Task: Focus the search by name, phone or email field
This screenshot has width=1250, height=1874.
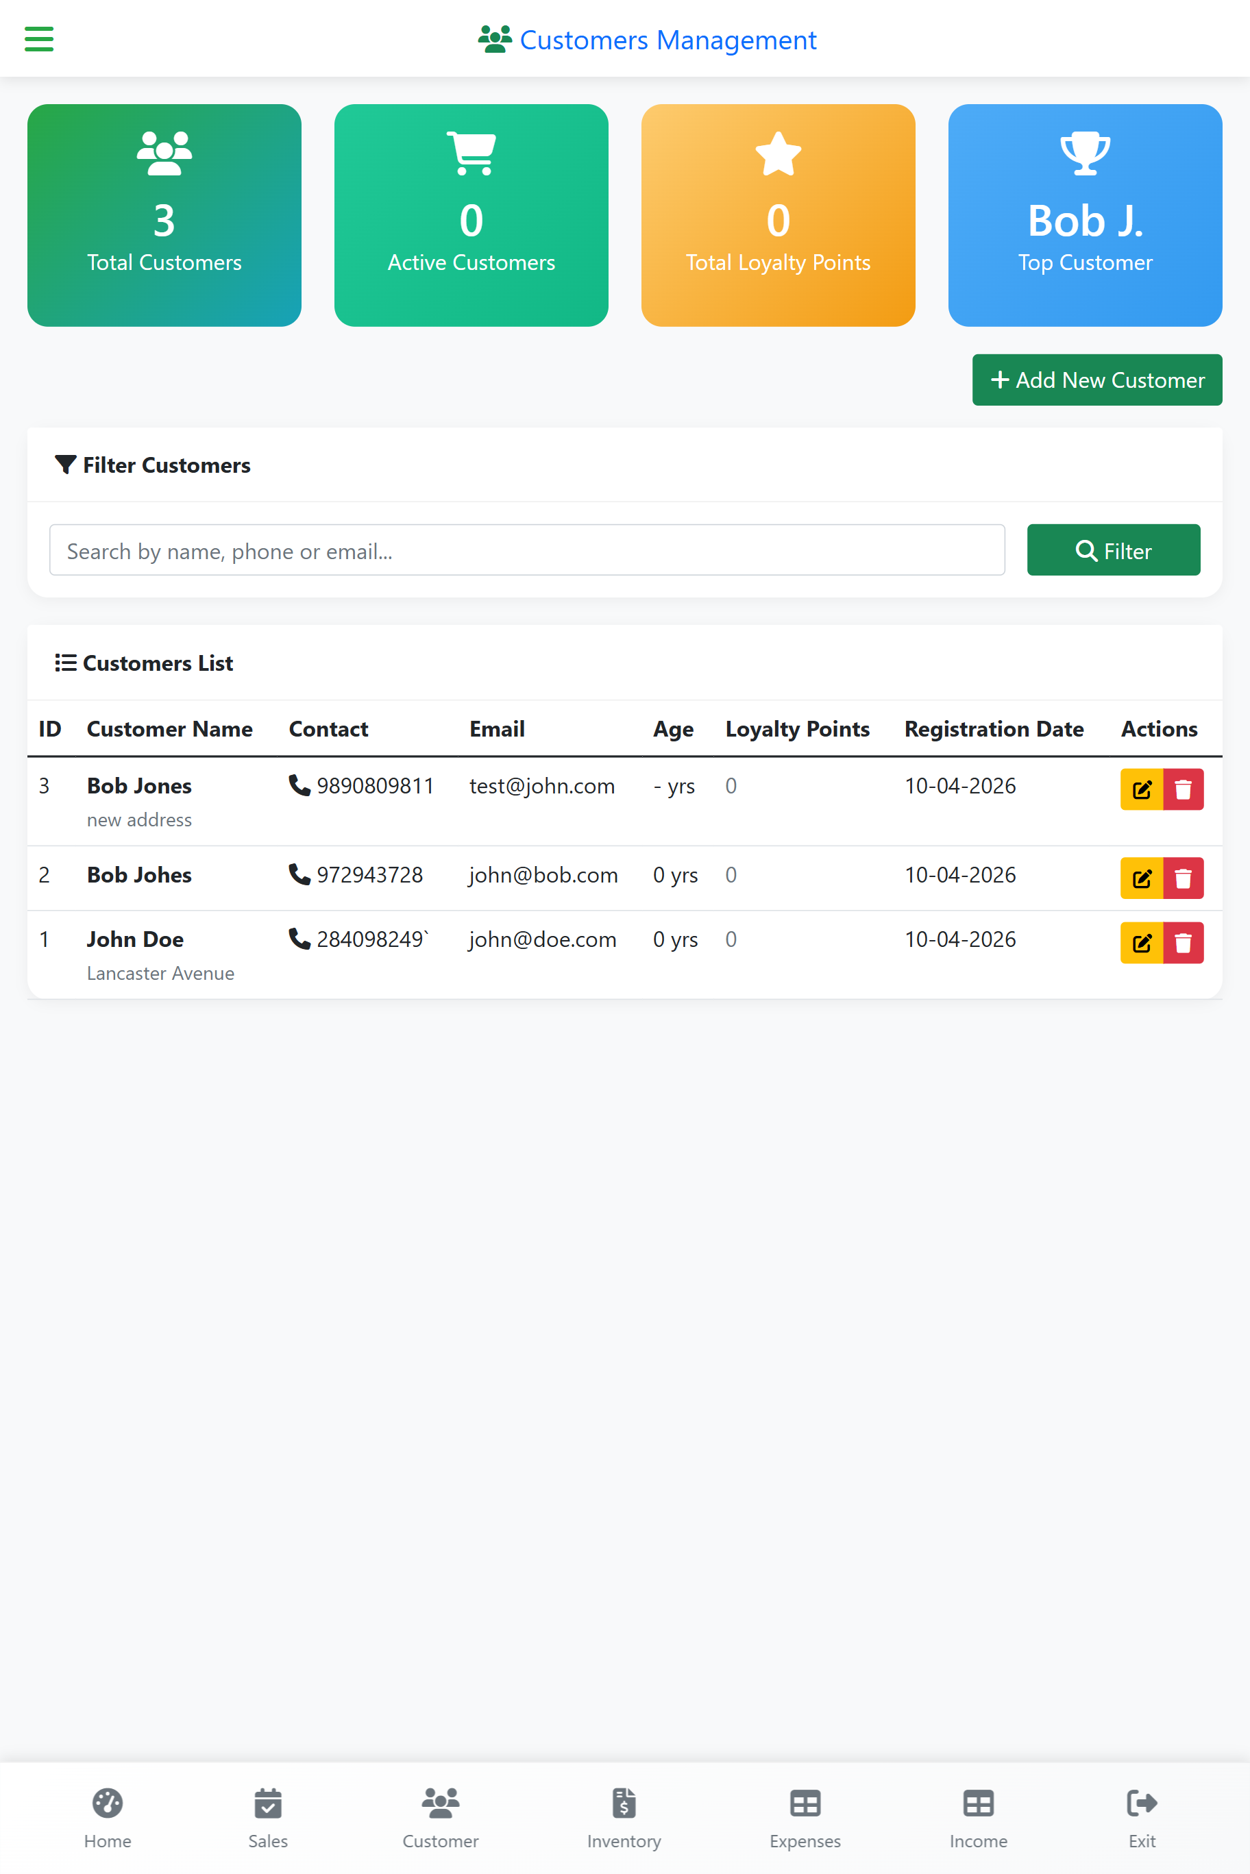Action: coord(527,550)
